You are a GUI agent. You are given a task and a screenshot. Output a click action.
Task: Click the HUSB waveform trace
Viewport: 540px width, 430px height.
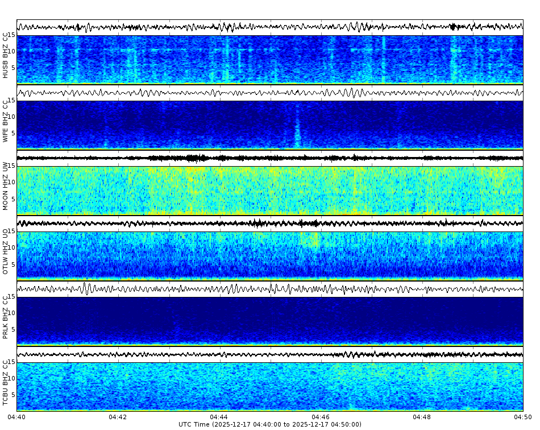tap(227, 26)
